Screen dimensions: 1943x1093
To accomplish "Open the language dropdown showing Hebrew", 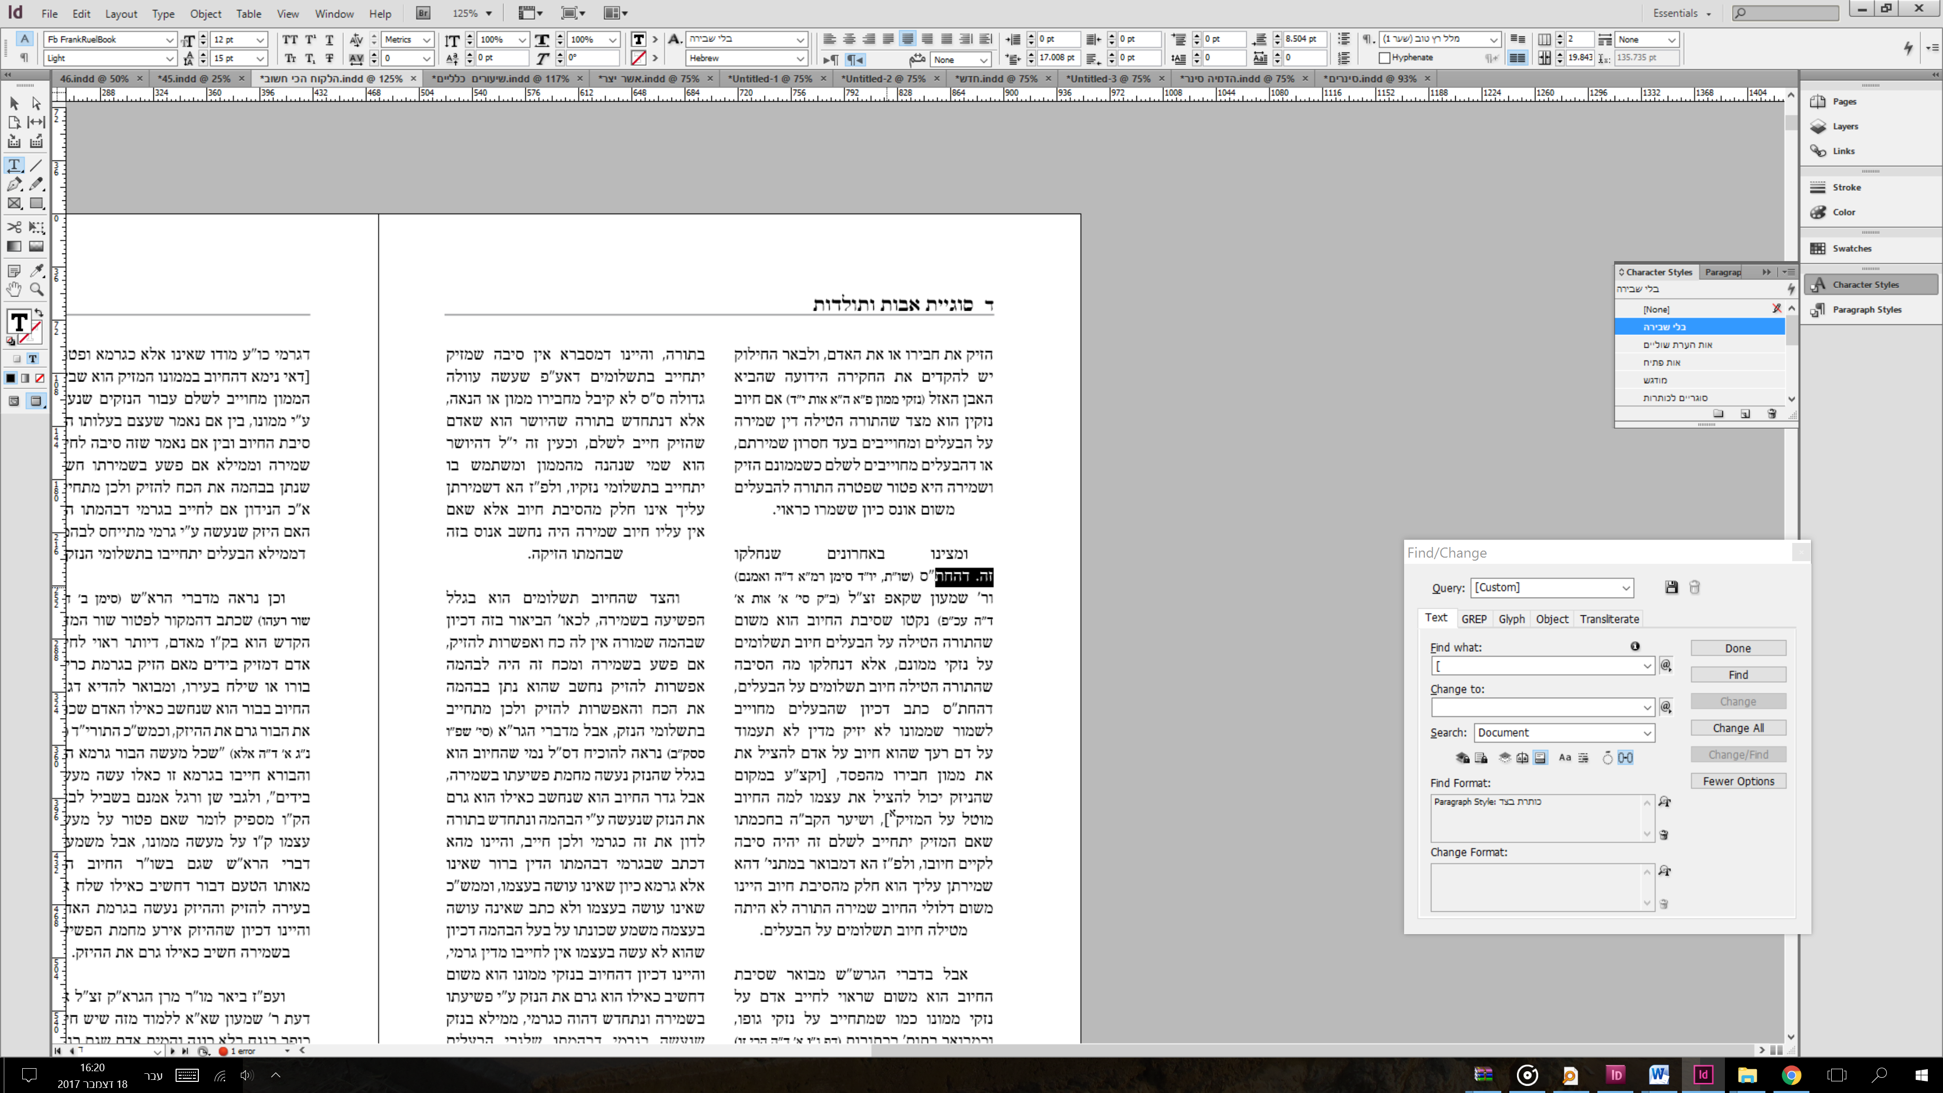I will point(800,58).
